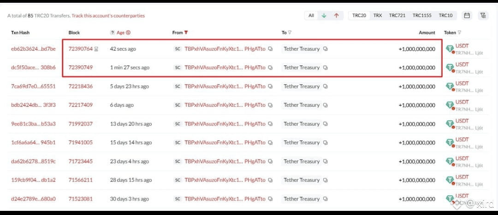
Task: Switch to the TRC1155 tab
Action: (422, 16)
